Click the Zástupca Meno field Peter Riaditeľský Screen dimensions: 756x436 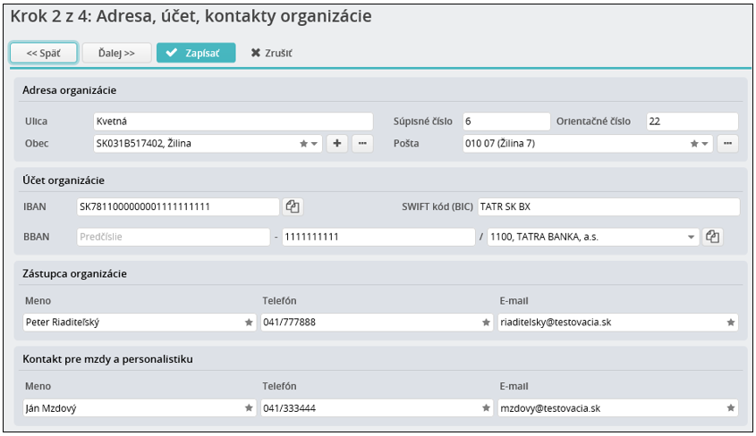(x=140, y=323)
